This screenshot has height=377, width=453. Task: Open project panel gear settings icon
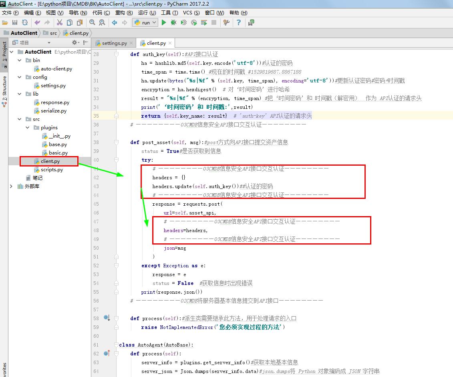(x=75, y=42)
